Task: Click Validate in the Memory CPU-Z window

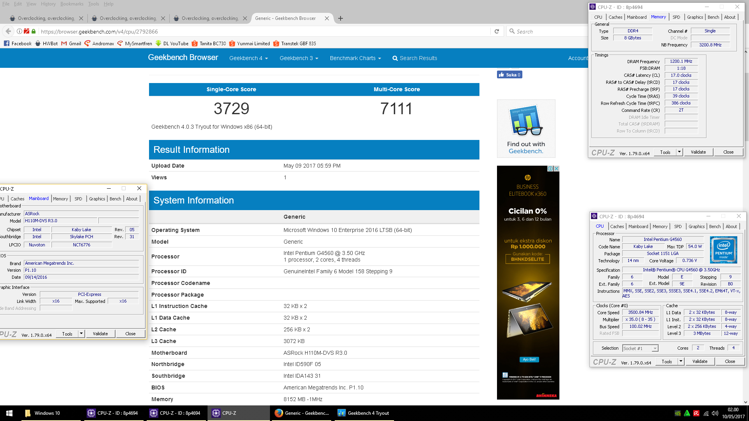Action: [x=698, y=152]
